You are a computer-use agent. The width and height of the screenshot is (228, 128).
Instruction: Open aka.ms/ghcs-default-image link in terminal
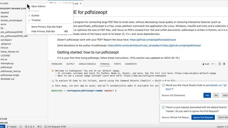[195, 73]
